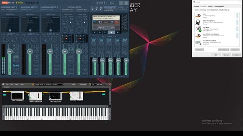Open the reafir standalone effect thumbnail
Screen dimensions: 243x136
coord(18,96)
